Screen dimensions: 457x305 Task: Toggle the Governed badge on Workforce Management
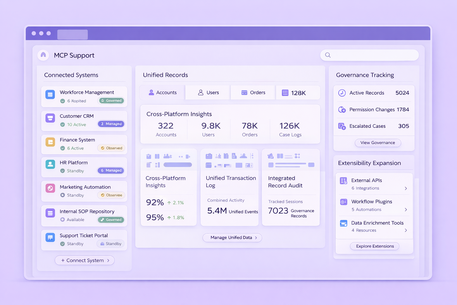[x=111, y=101]
